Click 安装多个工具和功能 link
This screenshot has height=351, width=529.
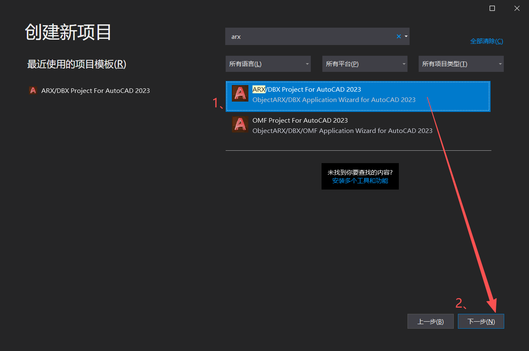coord(360,181)
